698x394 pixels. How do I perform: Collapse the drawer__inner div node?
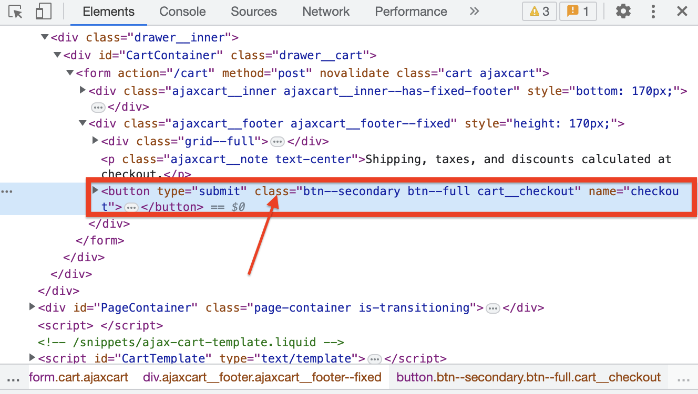(x=45, y=37)
